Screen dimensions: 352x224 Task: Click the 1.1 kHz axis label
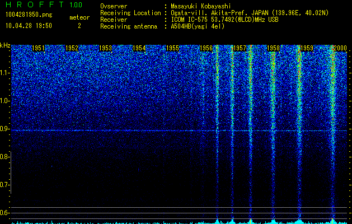5,73
